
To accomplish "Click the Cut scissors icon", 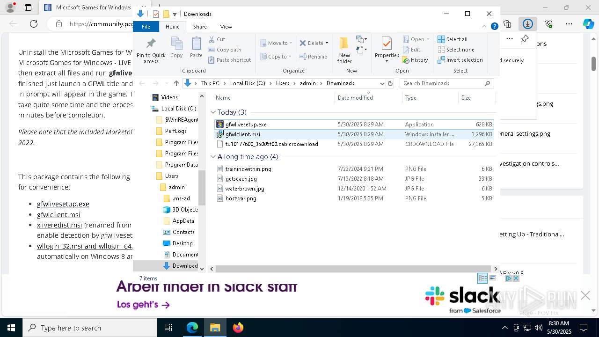I will pos(212,39).
